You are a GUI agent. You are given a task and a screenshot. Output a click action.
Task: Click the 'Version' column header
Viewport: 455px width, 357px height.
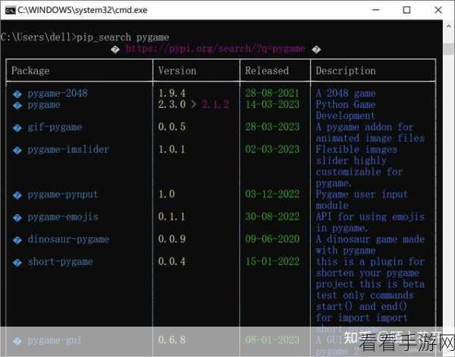[x=177, y=71]
